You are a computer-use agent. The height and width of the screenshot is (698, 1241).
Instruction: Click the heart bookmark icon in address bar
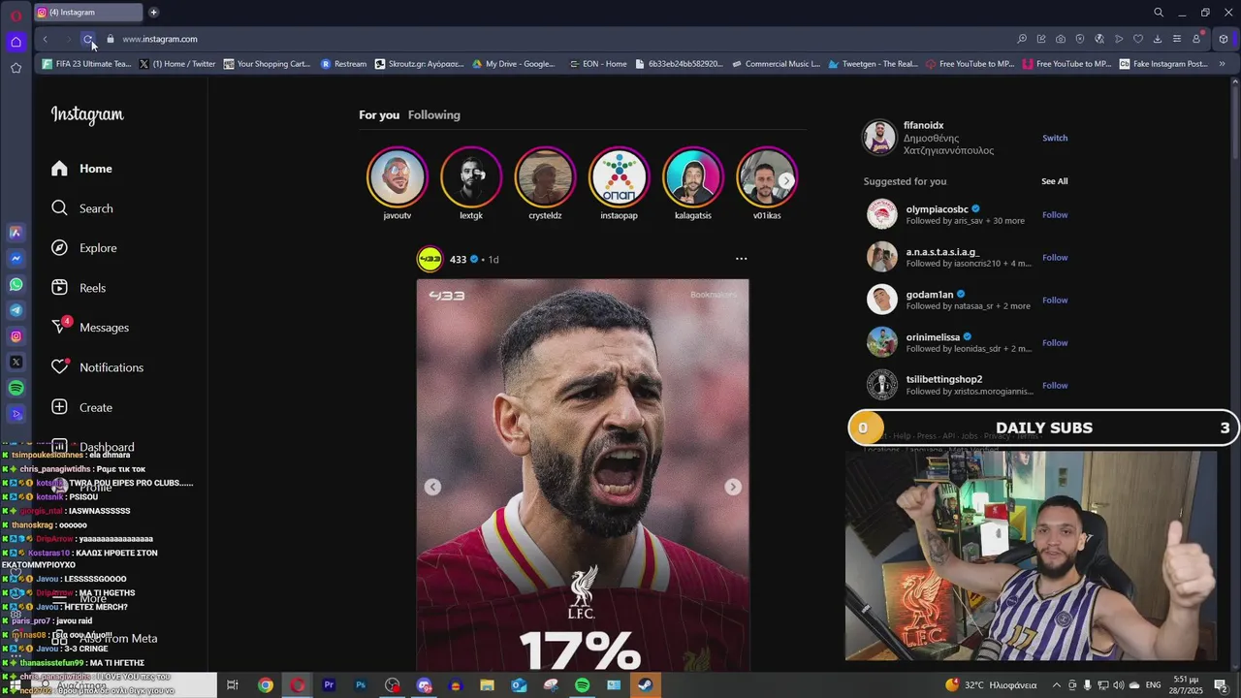point(1138,39)
